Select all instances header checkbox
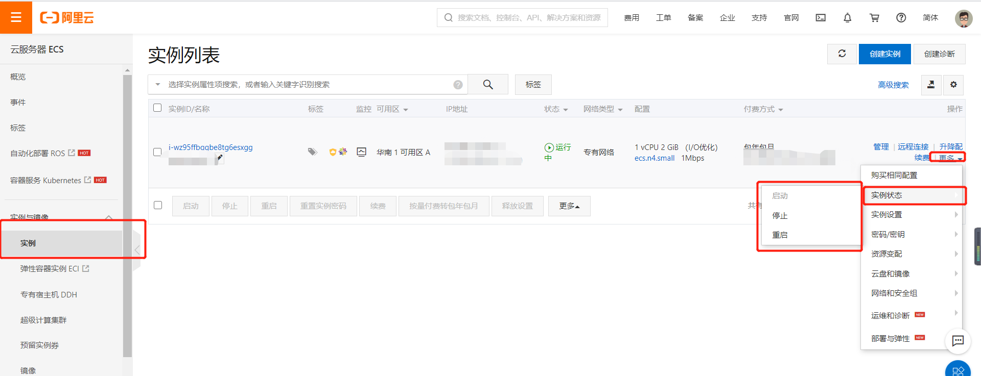 point(157,108)
